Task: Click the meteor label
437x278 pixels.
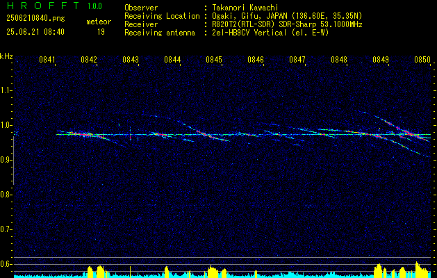Action: (x=99, y=22)
